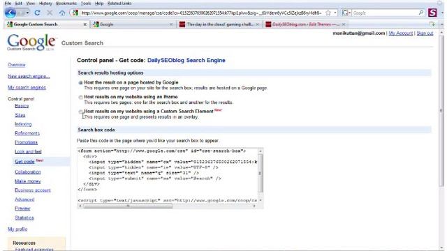
Task: Switch to the day in the cloud tab
Action: (x=219, y=24)
